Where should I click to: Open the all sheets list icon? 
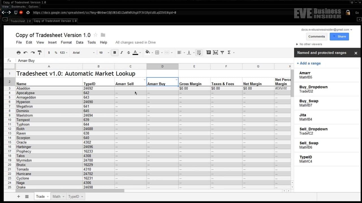coord(27,197)
